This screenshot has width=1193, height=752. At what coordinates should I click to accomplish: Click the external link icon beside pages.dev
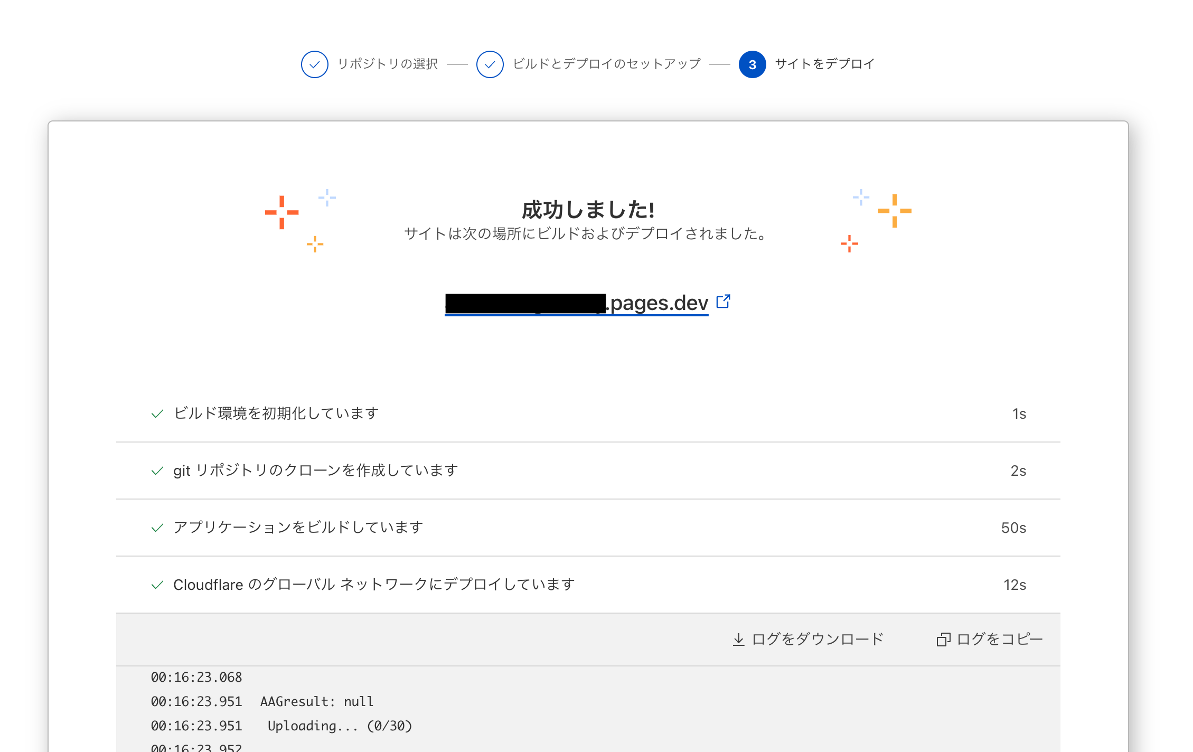coord(723,302)
